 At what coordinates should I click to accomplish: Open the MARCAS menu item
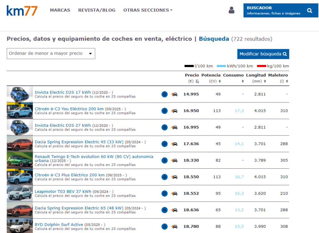coord(60,10)
